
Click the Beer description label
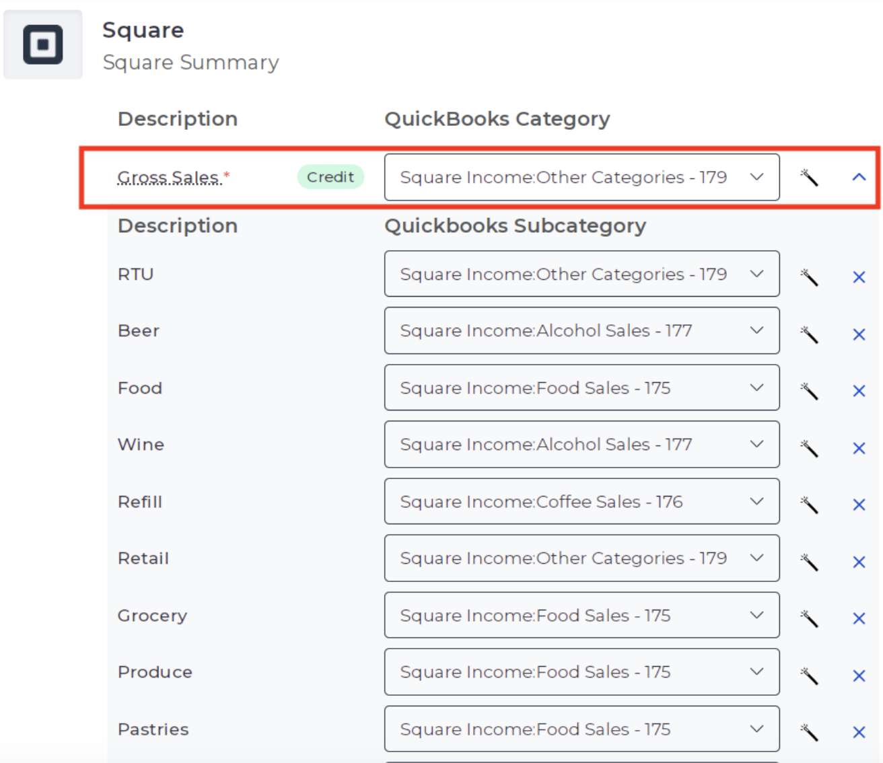click(x=139, y=330)
